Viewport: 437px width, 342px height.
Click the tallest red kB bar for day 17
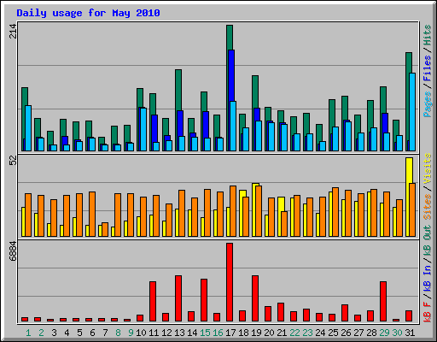pyautogui.click(x=230, y=282)
